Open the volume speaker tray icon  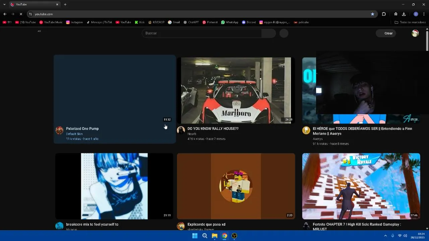coord(405,236)
